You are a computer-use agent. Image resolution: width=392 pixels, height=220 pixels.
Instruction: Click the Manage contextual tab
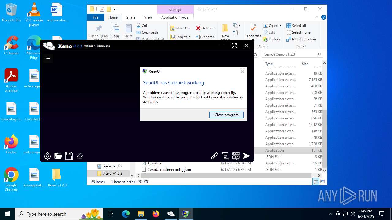click(175, 10)
